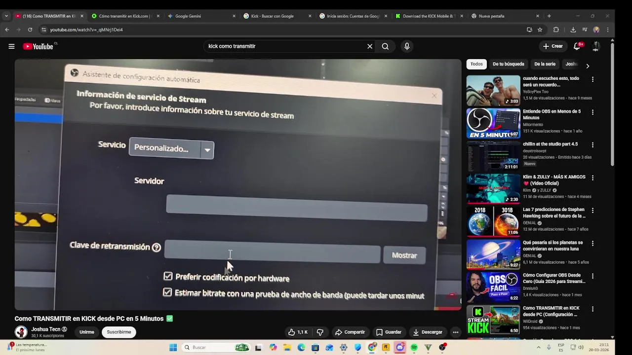This screenshot has width=632, height=355.
Task: Select the 'De tu búsqueda' filter chip
Action: tap(509, 64)
